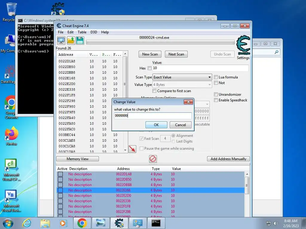Select found address 003BEC44 in the list
This screenshot has height=229, width=306.
[90, 135]
